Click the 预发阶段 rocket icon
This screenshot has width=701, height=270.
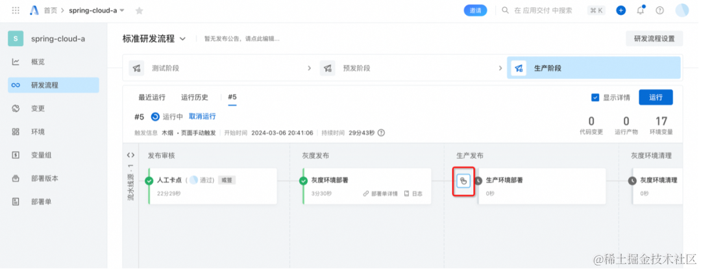[x=327, y=68]
